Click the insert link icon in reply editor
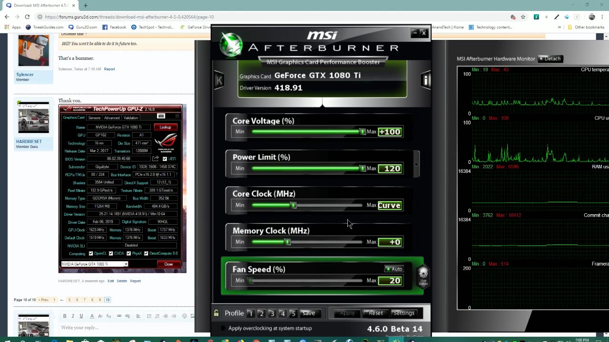 pyautogui.click(x=119, y=316)
